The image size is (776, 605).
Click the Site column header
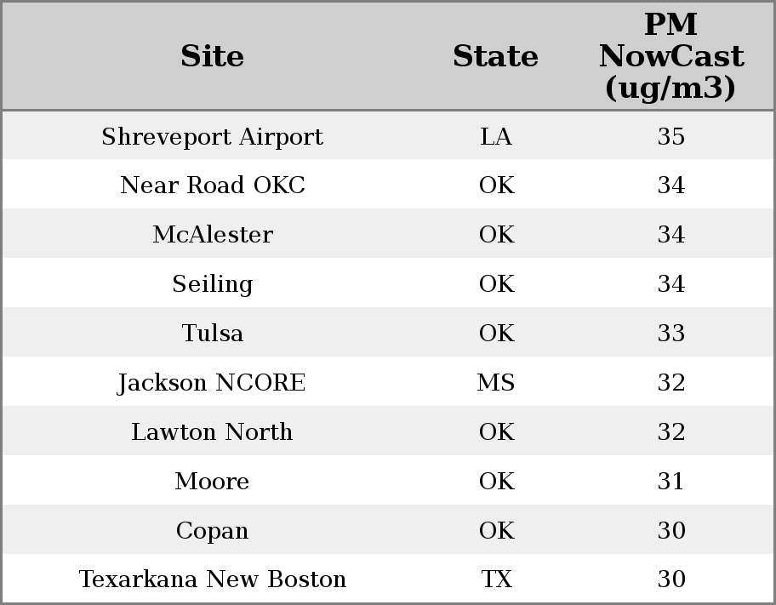(212, 56)
